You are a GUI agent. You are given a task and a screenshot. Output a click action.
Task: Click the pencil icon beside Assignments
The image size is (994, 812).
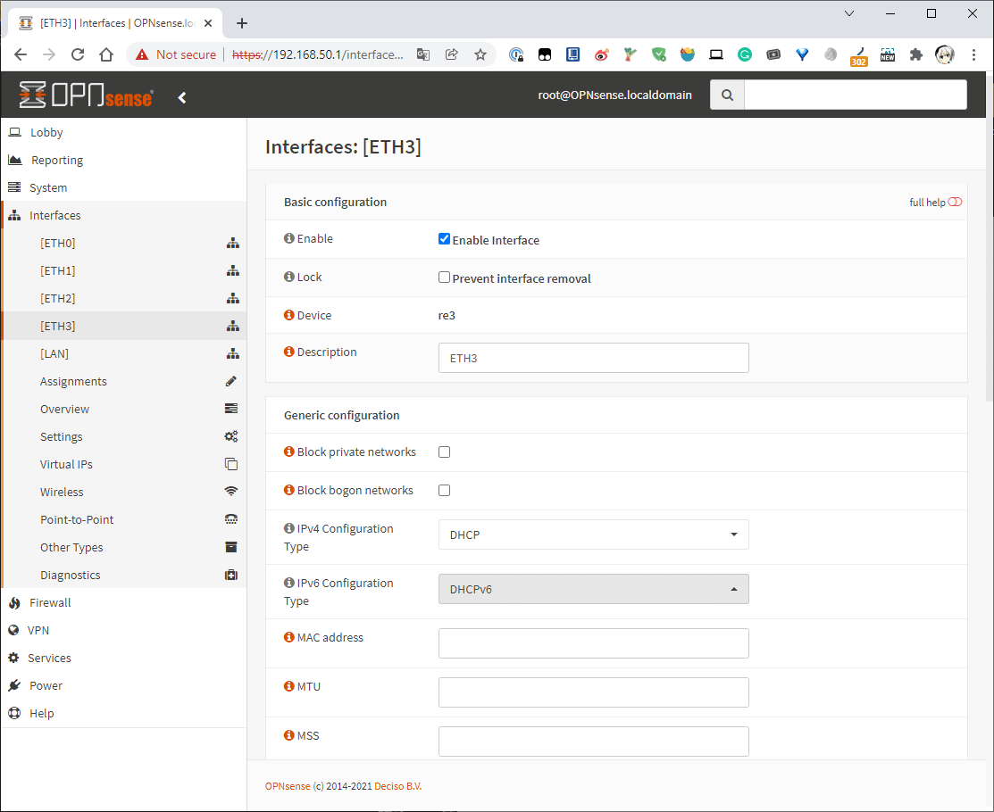click(x=231, y=381)
